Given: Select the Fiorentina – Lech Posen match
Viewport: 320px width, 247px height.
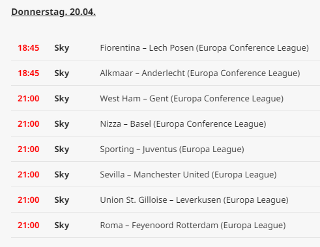Looking at the screenshot, I should (x=205, y=48).
